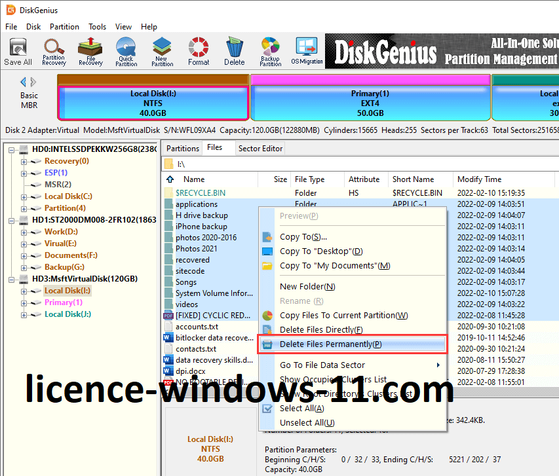The image size is (559, 476).
Task: Click the Save All toolbar icon
Action: tap(18, 52)
